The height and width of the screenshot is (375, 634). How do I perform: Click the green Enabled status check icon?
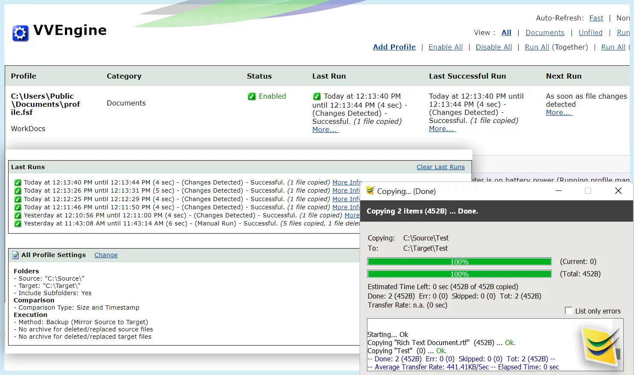[252, 97]
